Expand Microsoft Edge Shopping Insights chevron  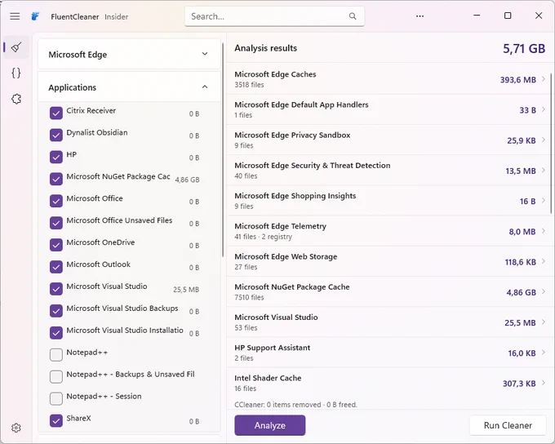(544, 201)
